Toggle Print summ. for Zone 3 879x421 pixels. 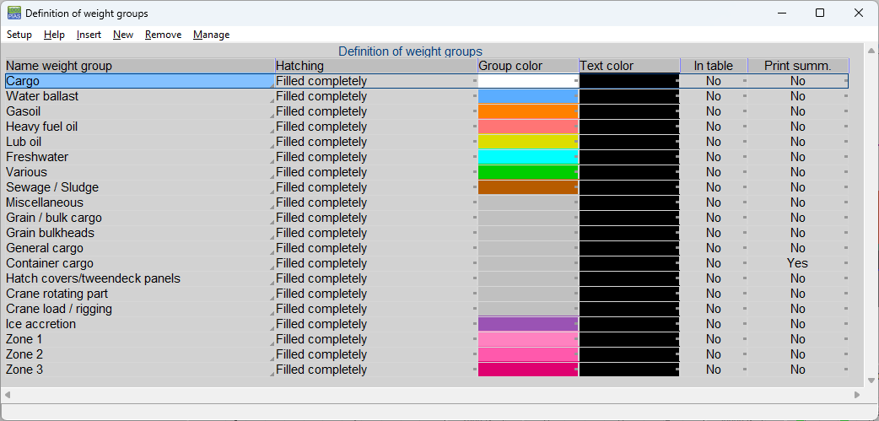(798, 370)
